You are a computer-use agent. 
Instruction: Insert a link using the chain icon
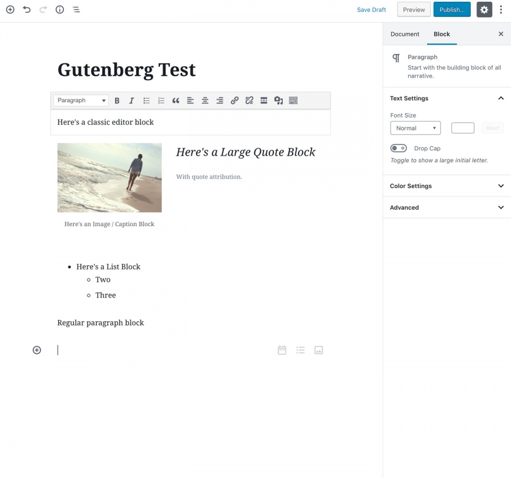point(235,100)
